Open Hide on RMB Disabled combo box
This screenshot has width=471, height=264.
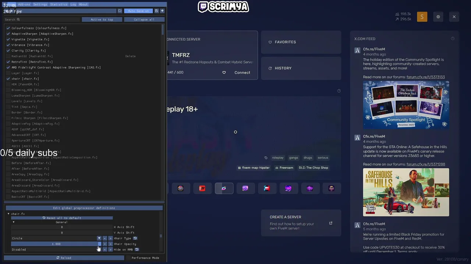(56, 250)
